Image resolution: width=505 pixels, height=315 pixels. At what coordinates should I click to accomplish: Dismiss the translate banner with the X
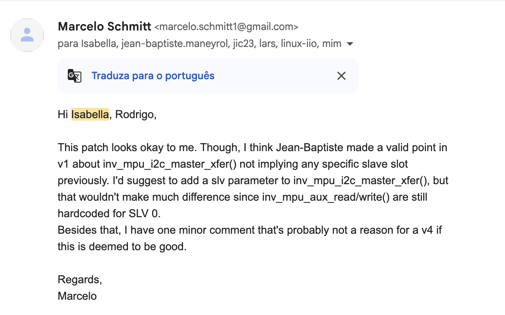tap(341, 76)
